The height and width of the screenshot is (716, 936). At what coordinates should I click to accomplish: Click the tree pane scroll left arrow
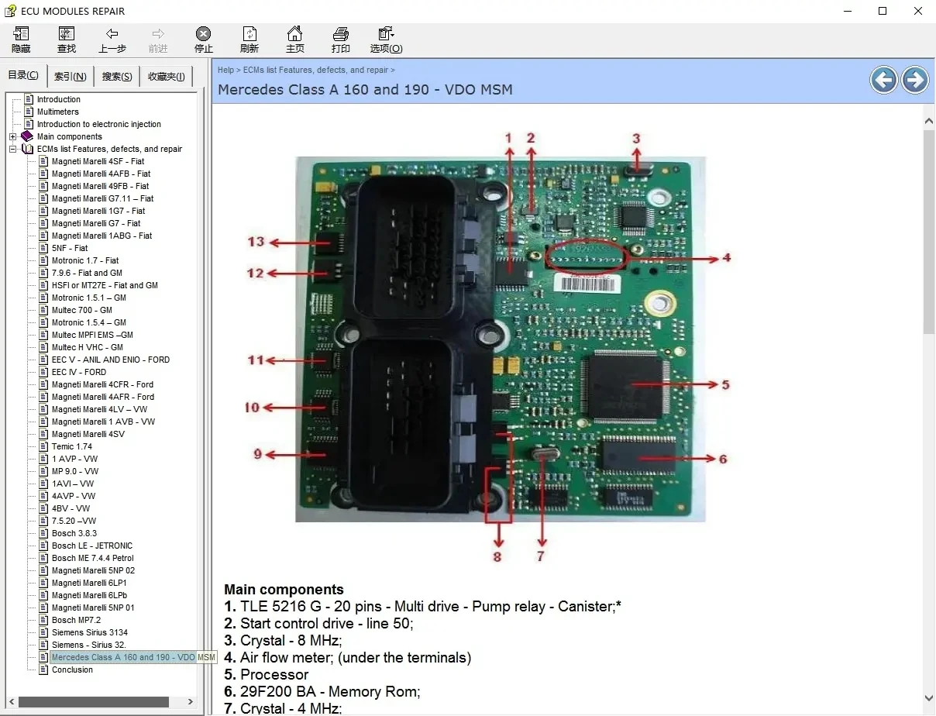[x=11, y=702]
